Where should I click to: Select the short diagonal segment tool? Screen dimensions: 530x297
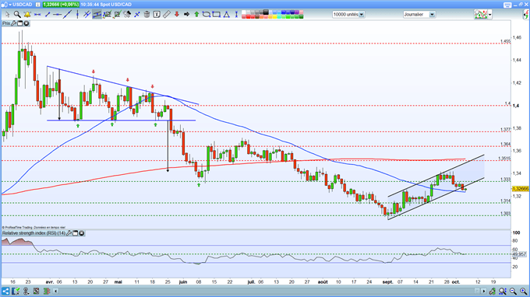[x=48, y=15]
